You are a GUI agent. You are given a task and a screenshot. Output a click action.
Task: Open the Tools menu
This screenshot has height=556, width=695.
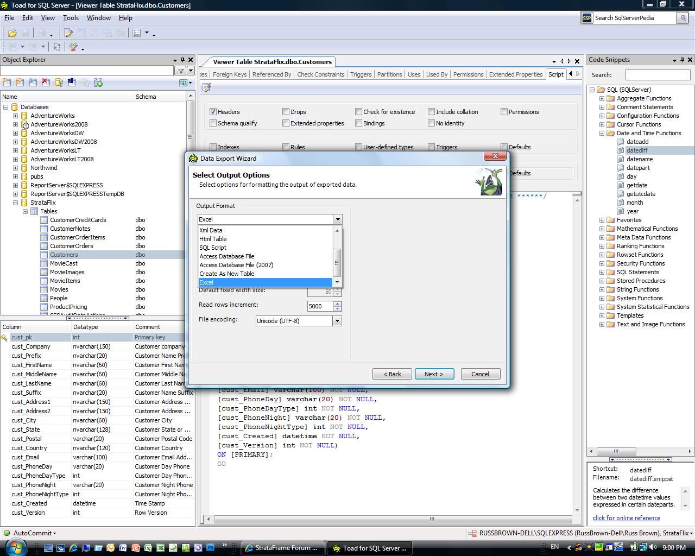pyautogui.click(x=71, y=18)
